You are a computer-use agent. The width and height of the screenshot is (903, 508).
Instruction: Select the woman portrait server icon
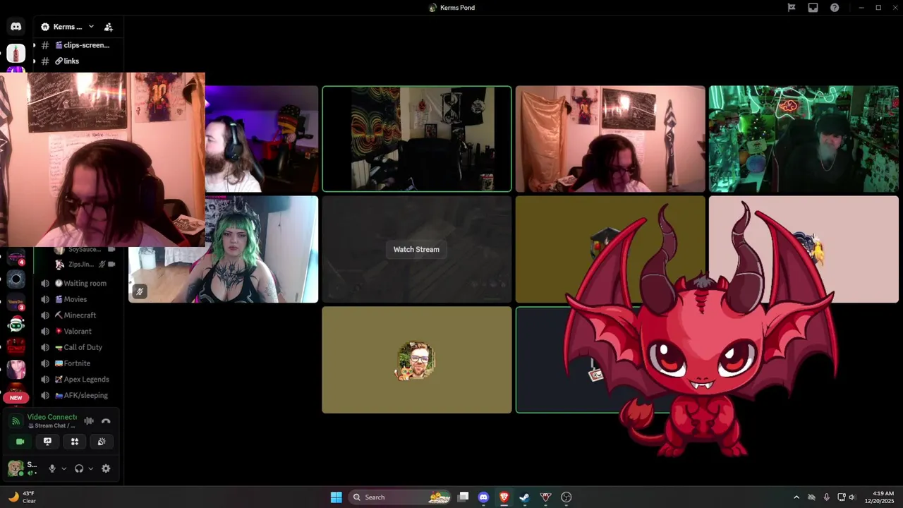click(16, 369)
